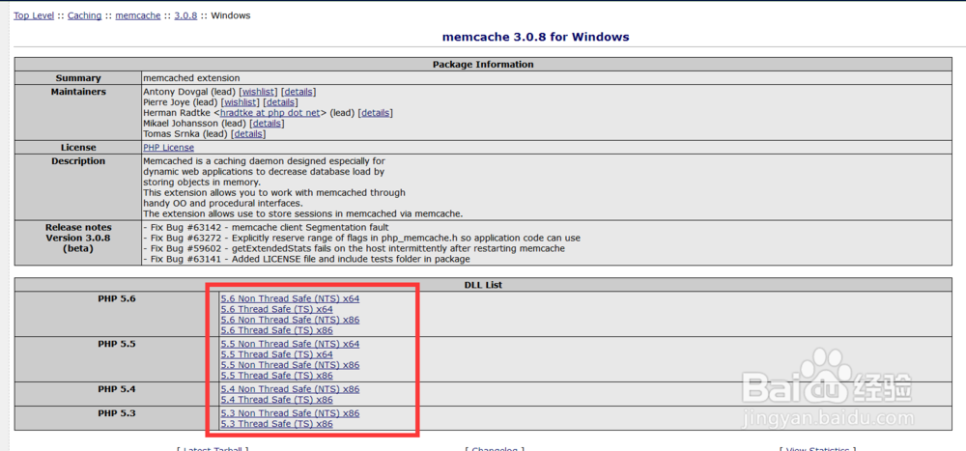
Task: Download 5.5 Non Thread Safe (NTS) x64
Action: click(x=290, y=344)
